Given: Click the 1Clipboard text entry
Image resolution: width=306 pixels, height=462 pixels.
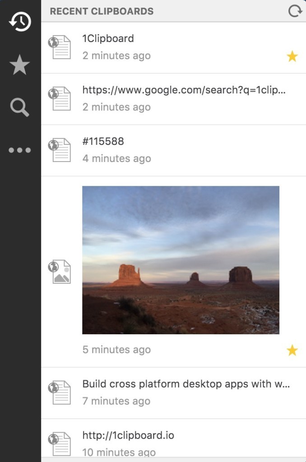Looking at the screenshot, I should [108, 38].
